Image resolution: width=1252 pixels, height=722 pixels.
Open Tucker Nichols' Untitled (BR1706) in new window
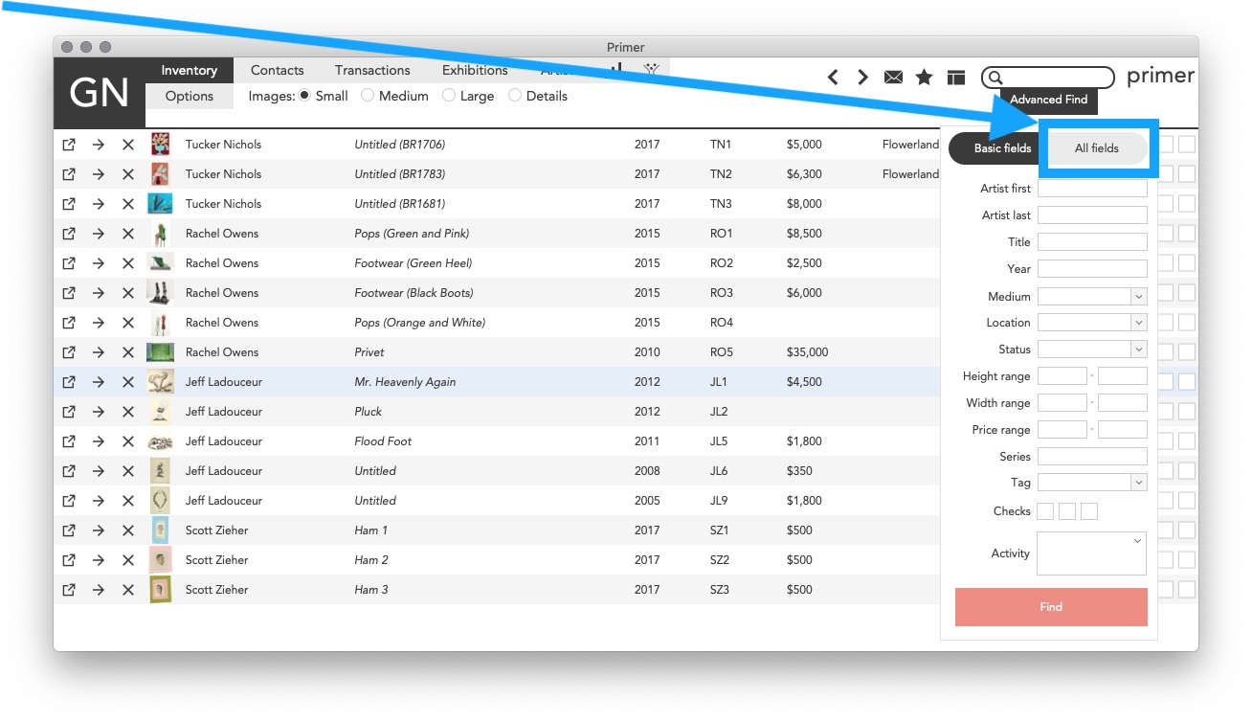click(x=68, y=144)
